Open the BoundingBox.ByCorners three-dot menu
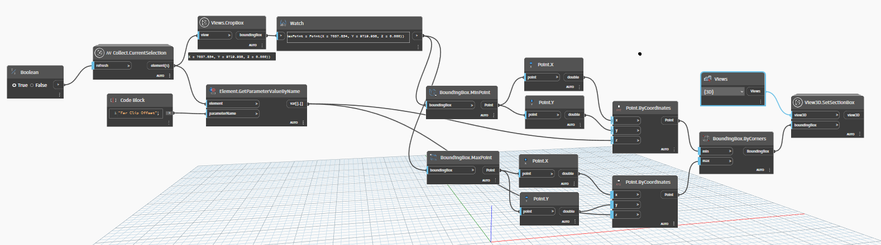This screenshot has height=245, width=881. [x=769, y=169]
